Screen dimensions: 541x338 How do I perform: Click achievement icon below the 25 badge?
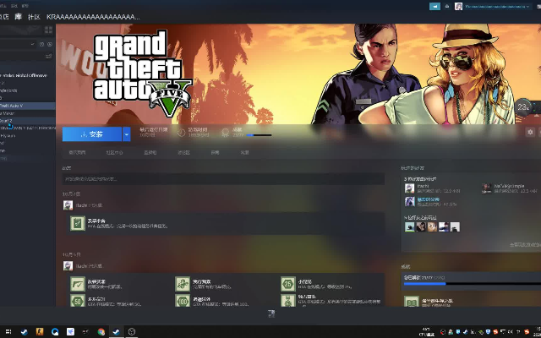coord(288,301)
